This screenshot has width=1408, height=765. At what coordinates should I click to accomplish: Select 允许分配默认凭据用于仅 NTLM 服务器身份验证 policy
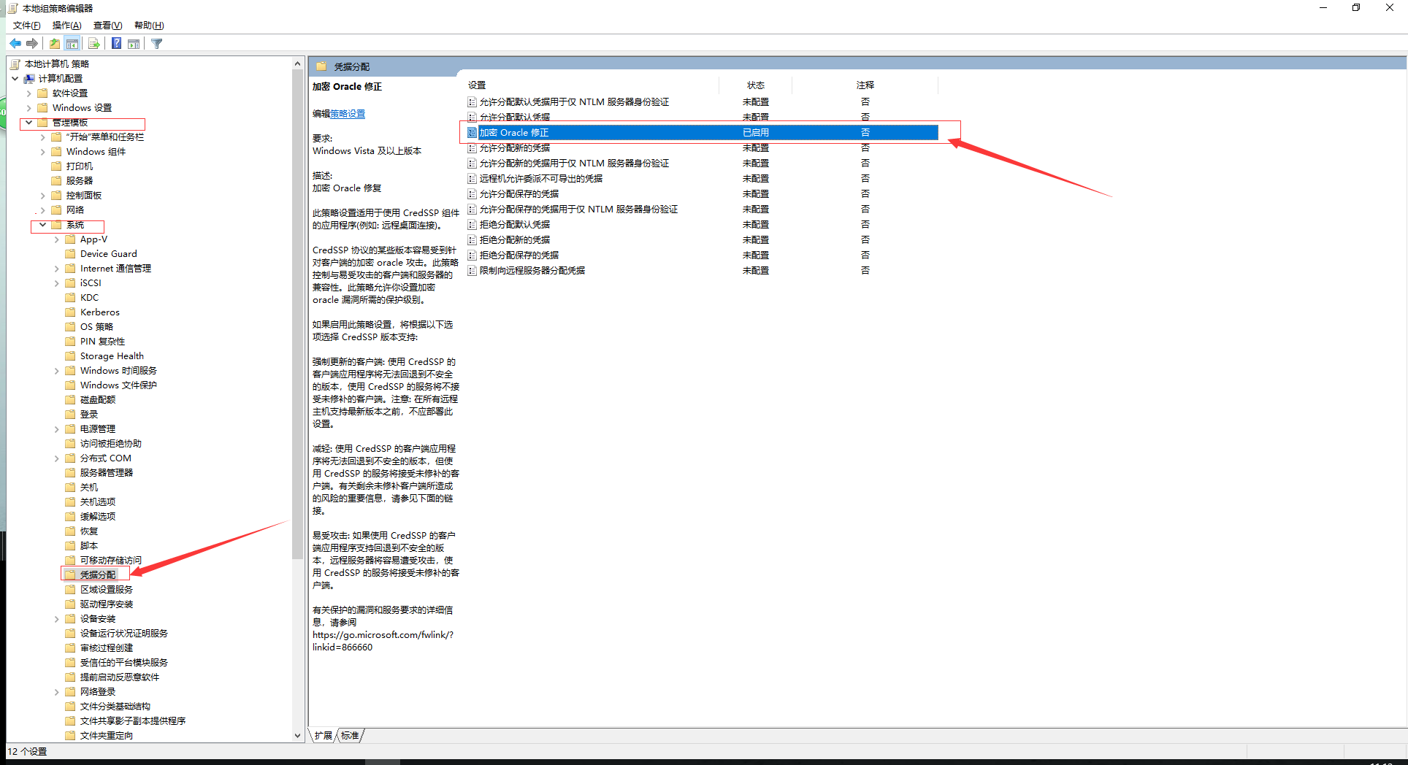pos(574,102)
